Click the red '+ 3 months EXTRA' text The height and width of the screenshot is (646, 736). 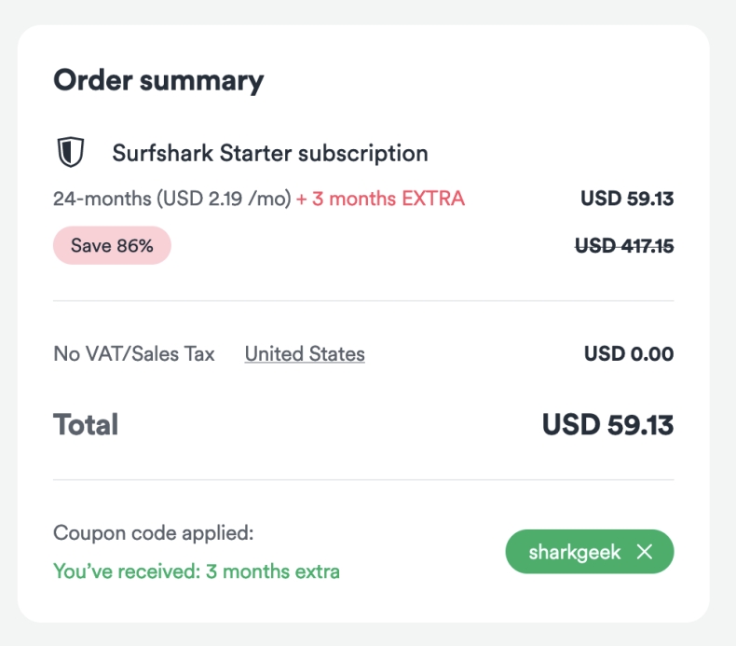[380, 199]
